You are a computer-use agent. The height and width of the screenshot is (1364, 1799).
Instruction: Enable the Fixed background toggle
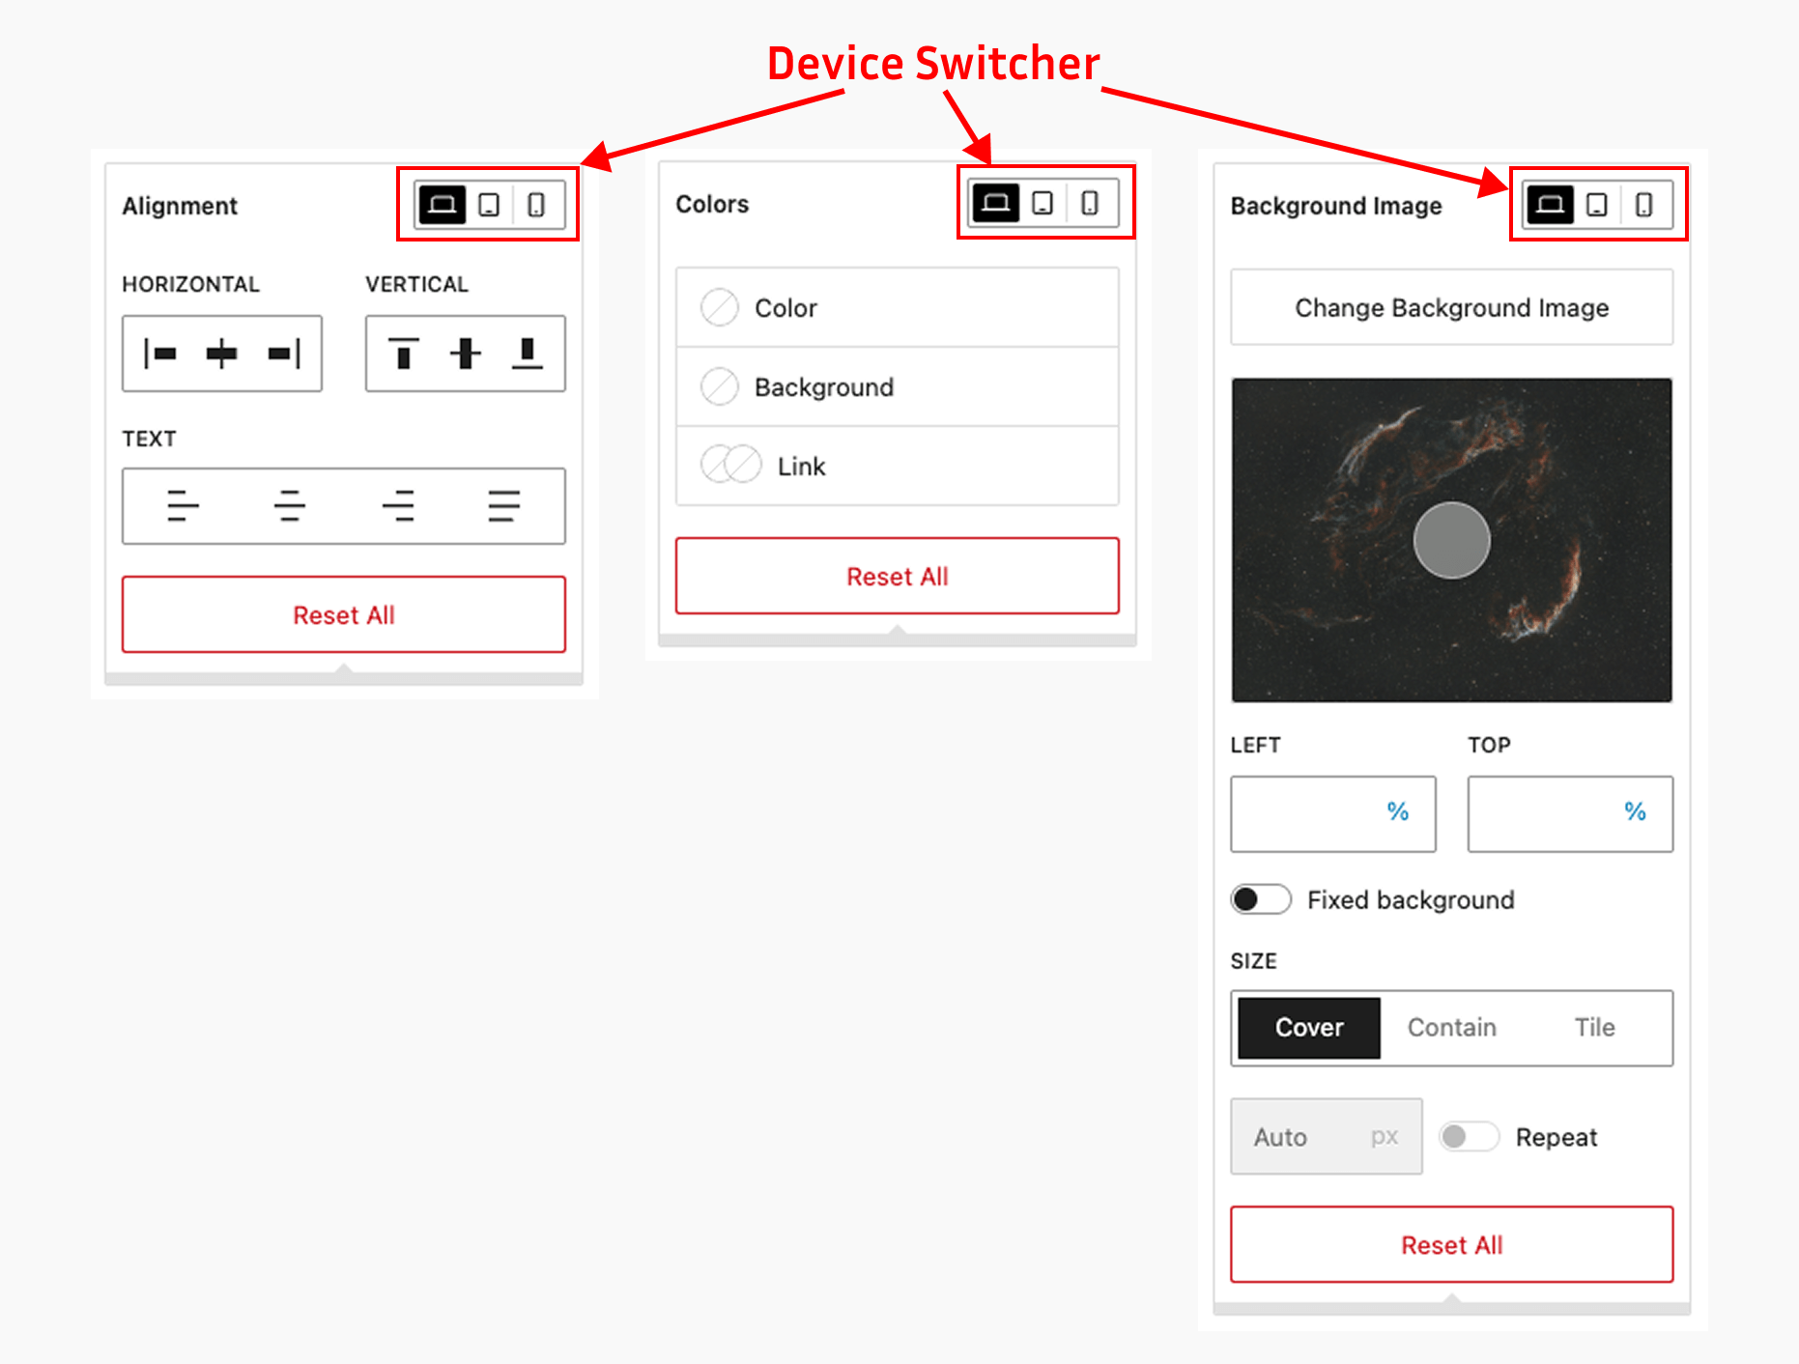coord(1260,899)
